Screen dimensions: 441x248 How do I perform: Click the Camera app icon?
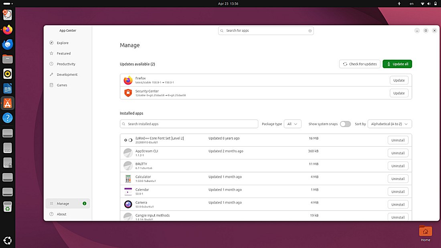click(x=127, y=204)
